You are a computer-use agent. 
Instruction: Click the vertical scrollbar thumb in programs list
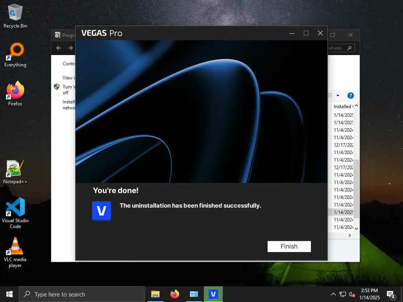[x=357, y=189]
